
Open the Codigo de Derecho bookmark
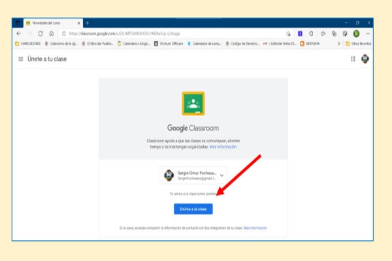(x=242, y=44)
